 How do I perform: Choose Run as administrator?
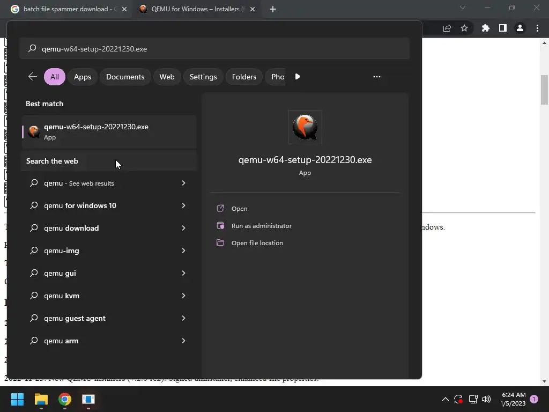tap(262, 226)
